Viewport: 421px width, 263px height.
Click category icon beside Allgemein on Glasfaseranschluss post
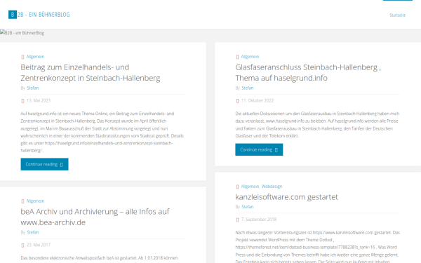pyautogui.click(x=237, y=57)
